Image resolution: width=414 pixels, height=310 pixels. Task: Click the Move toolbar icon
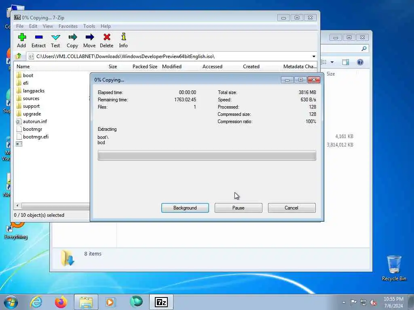click(x=89, y=40)
